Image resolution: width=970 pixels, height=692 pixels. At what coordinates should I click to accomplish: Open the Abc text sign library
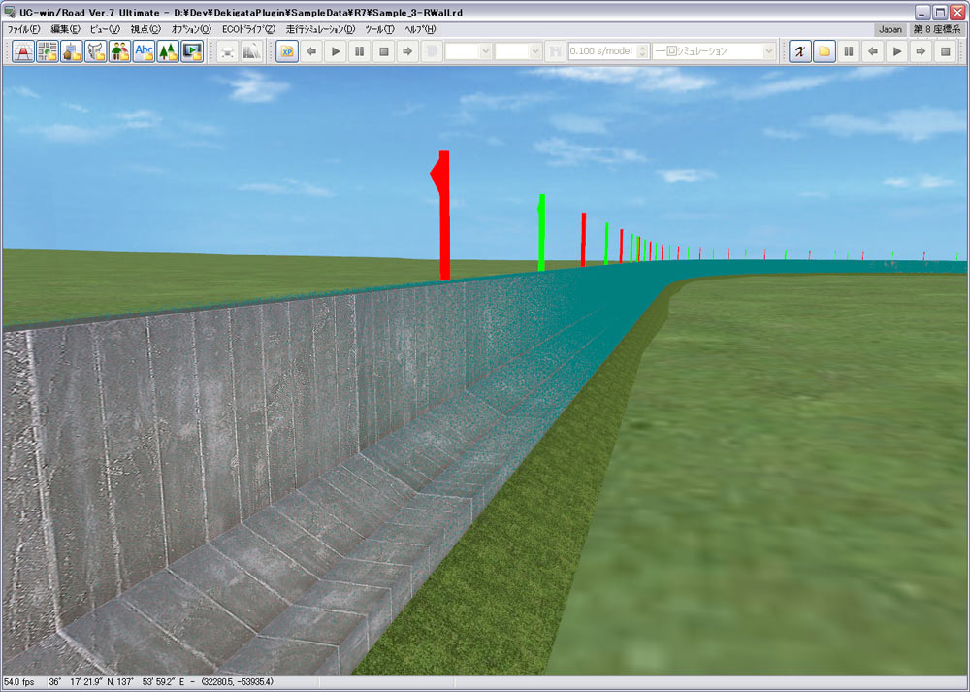coord(144,51)
